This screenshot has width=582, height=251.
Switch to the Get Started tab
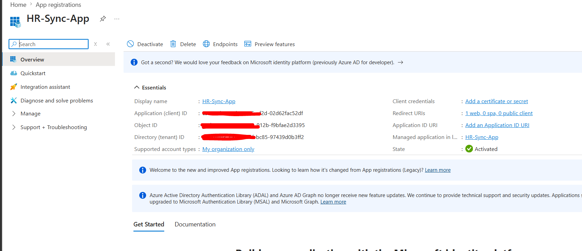point(149,224)
